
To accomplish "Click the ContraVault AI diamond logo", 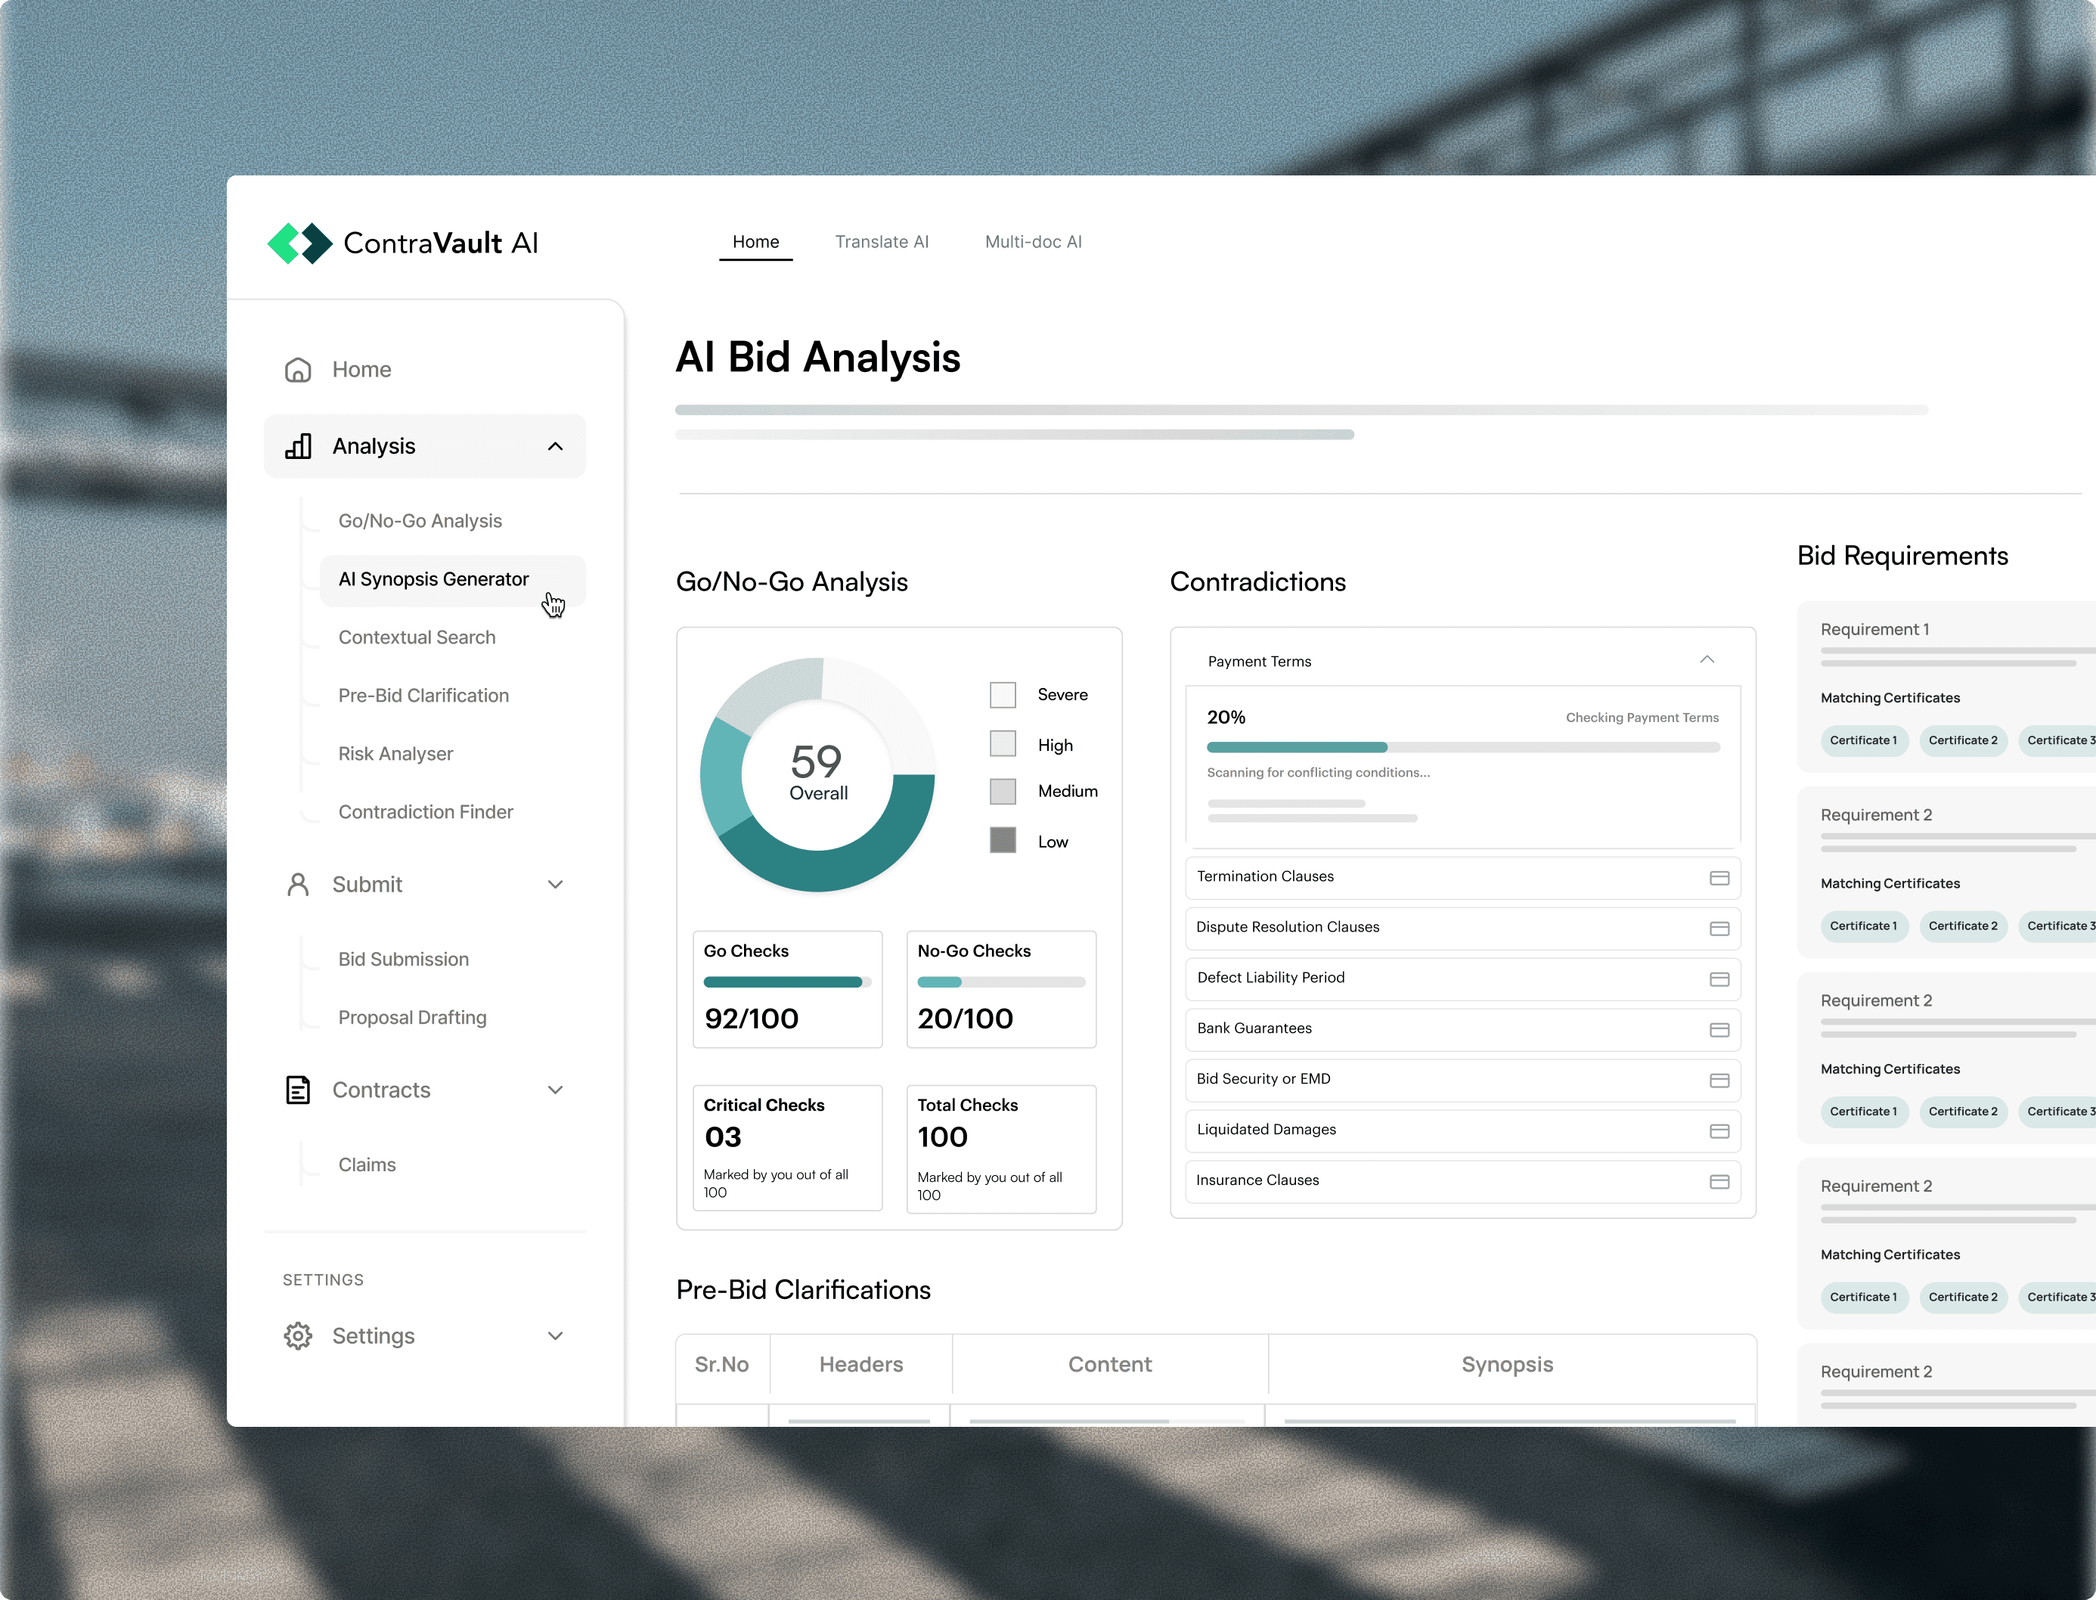I will point(300,243).
